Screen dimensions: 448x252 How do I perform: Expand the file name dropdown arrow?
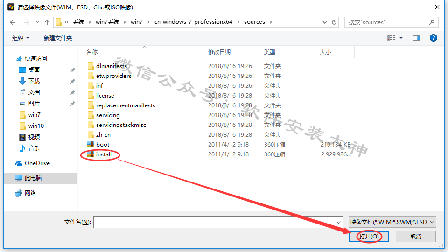tap(339, 222)
